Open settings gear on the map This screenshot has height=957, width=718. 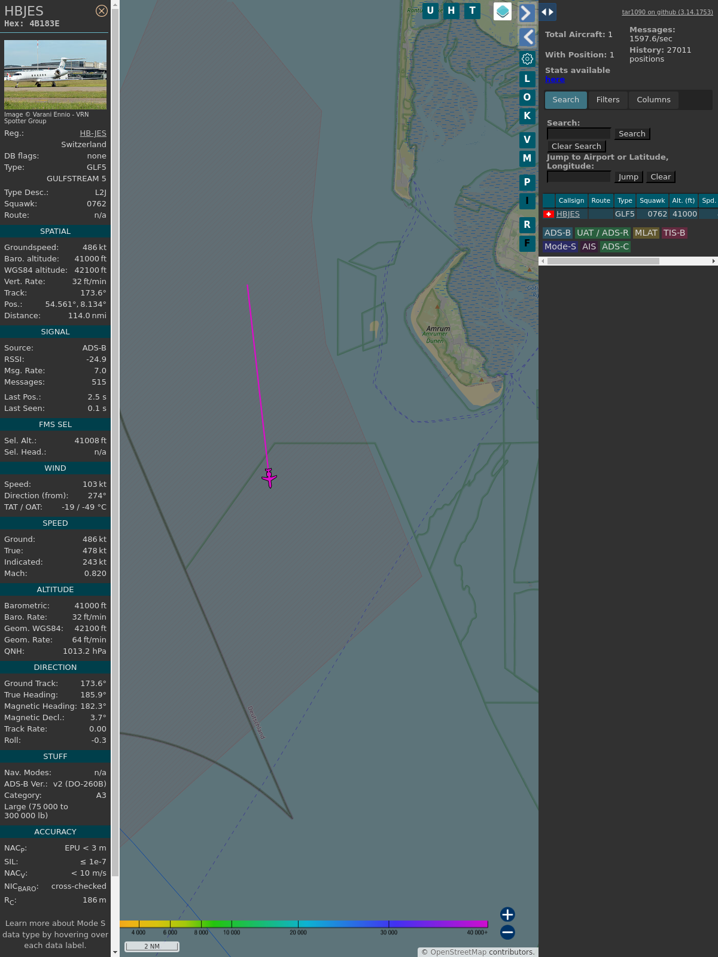pos(527,59)
